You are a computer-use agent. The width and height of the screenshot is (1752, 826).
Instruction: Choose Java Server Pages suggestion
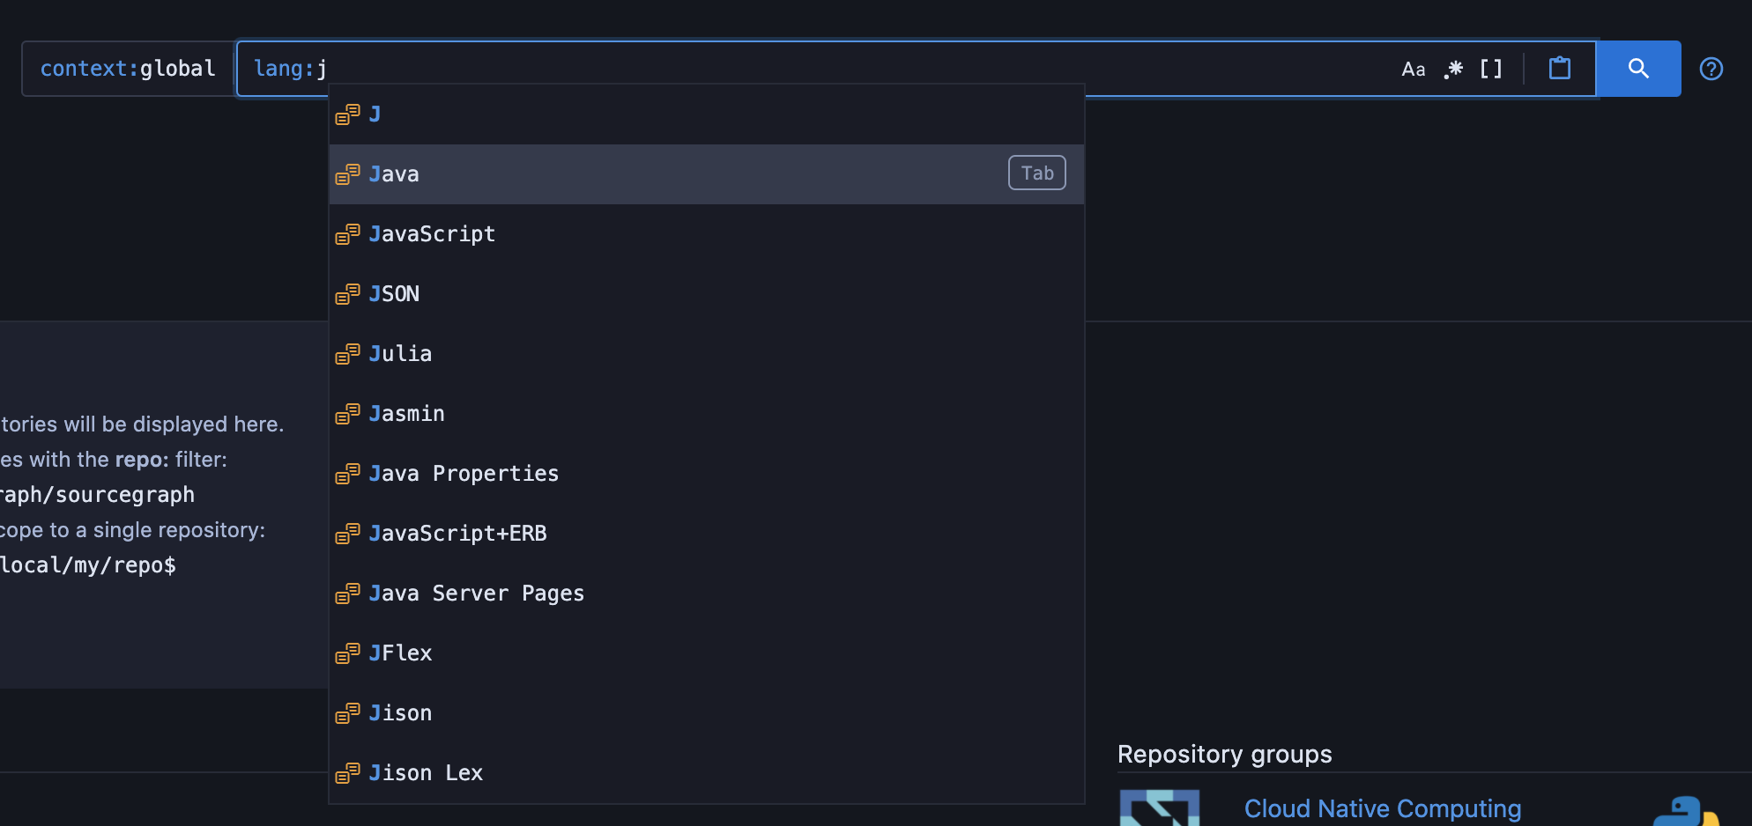[707, 594]
